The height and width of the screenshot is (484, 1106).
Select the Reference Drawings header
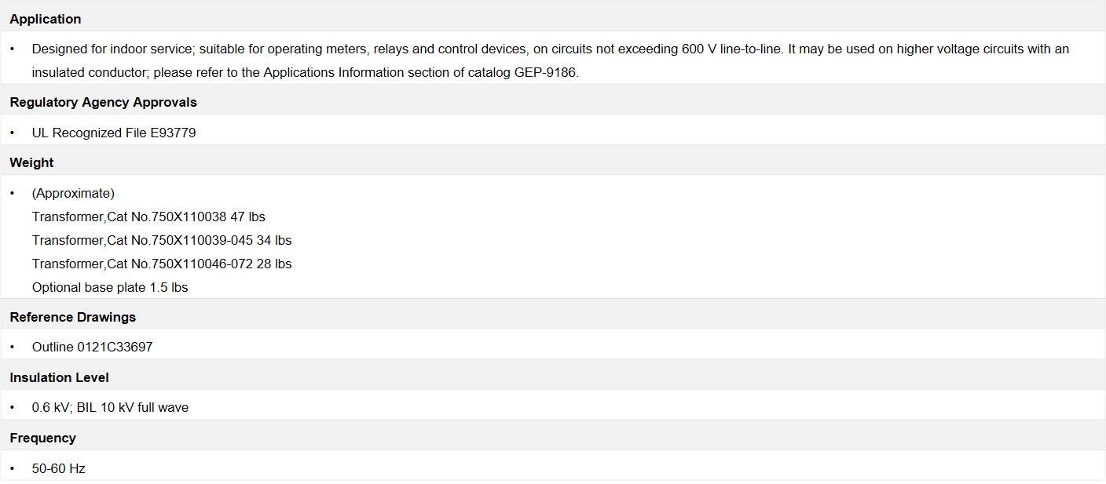click(72, 317)
